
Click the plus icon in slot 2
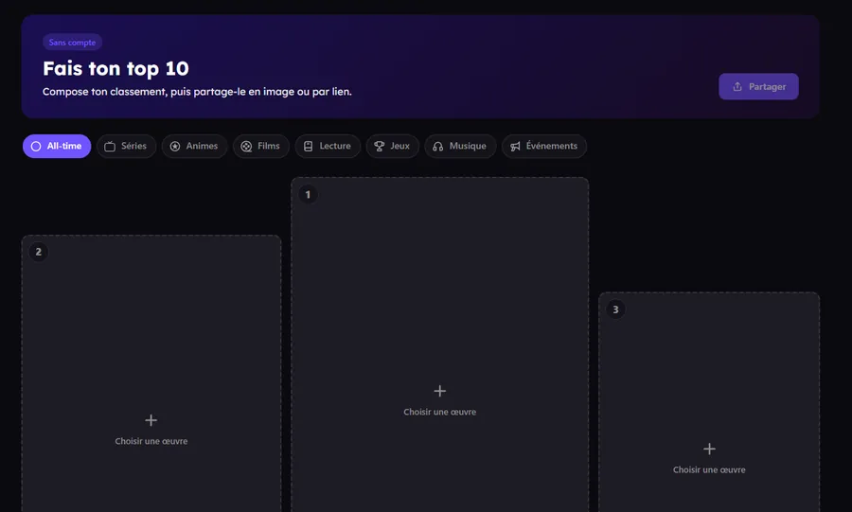(x=151, y=420)
